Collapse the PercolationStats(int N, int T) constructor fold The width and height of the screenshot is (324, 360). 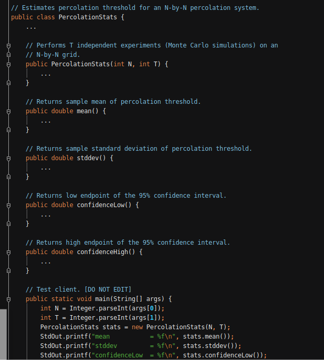pos(8,65)
